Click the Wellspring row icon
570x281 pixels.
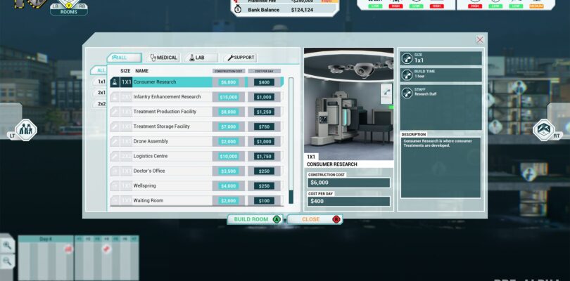[x=115, y=186]
